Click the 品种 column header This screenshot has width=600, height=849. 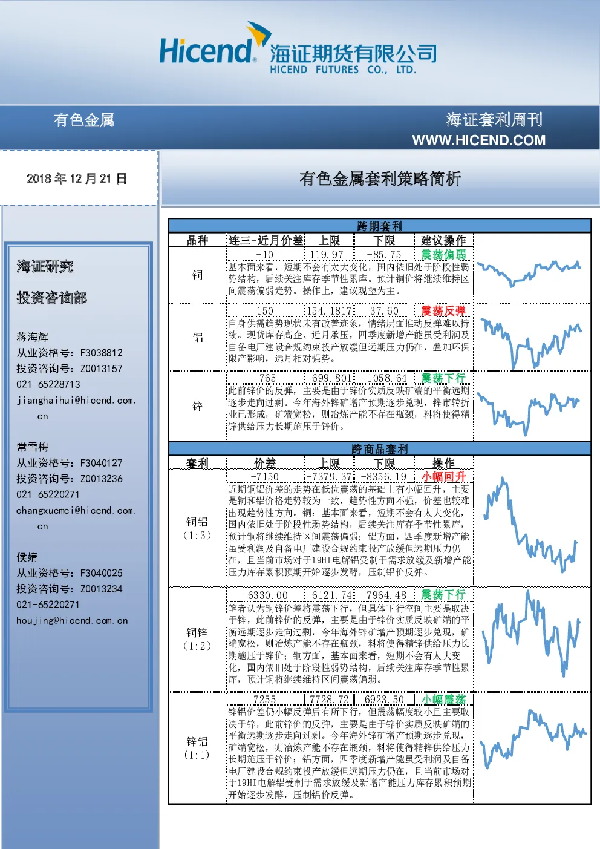pos(197,240)
